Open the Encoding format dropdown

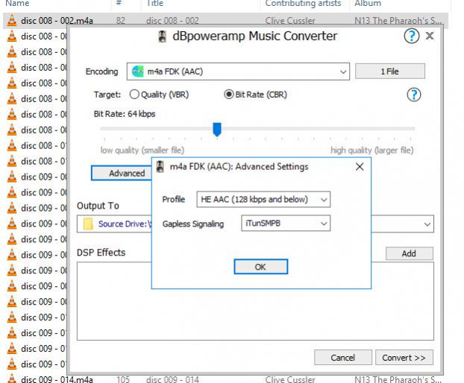(343, 72)
